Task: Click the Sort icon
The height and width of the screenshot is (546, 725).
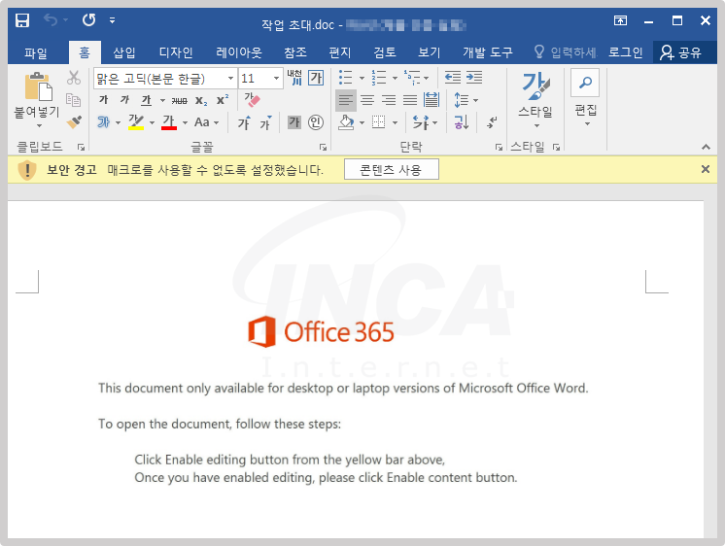Action: (462, 122)
